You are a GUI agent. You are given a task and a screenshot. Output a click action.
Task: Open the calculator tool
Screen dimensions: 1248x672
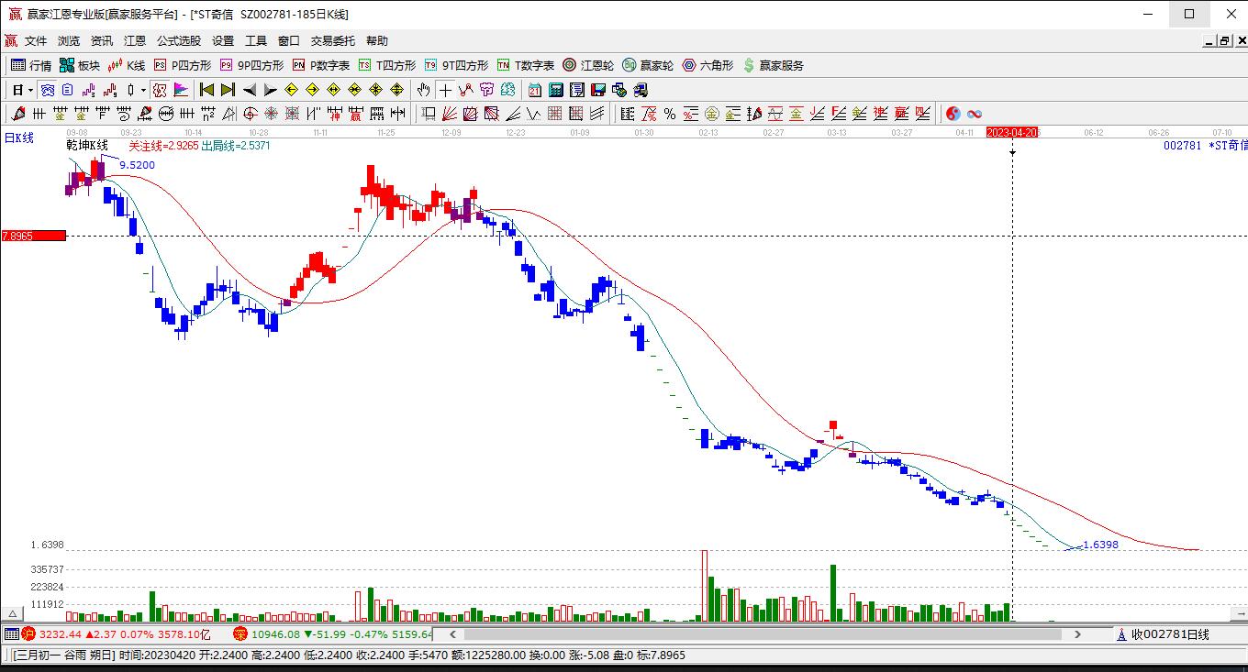click(556, 90)
